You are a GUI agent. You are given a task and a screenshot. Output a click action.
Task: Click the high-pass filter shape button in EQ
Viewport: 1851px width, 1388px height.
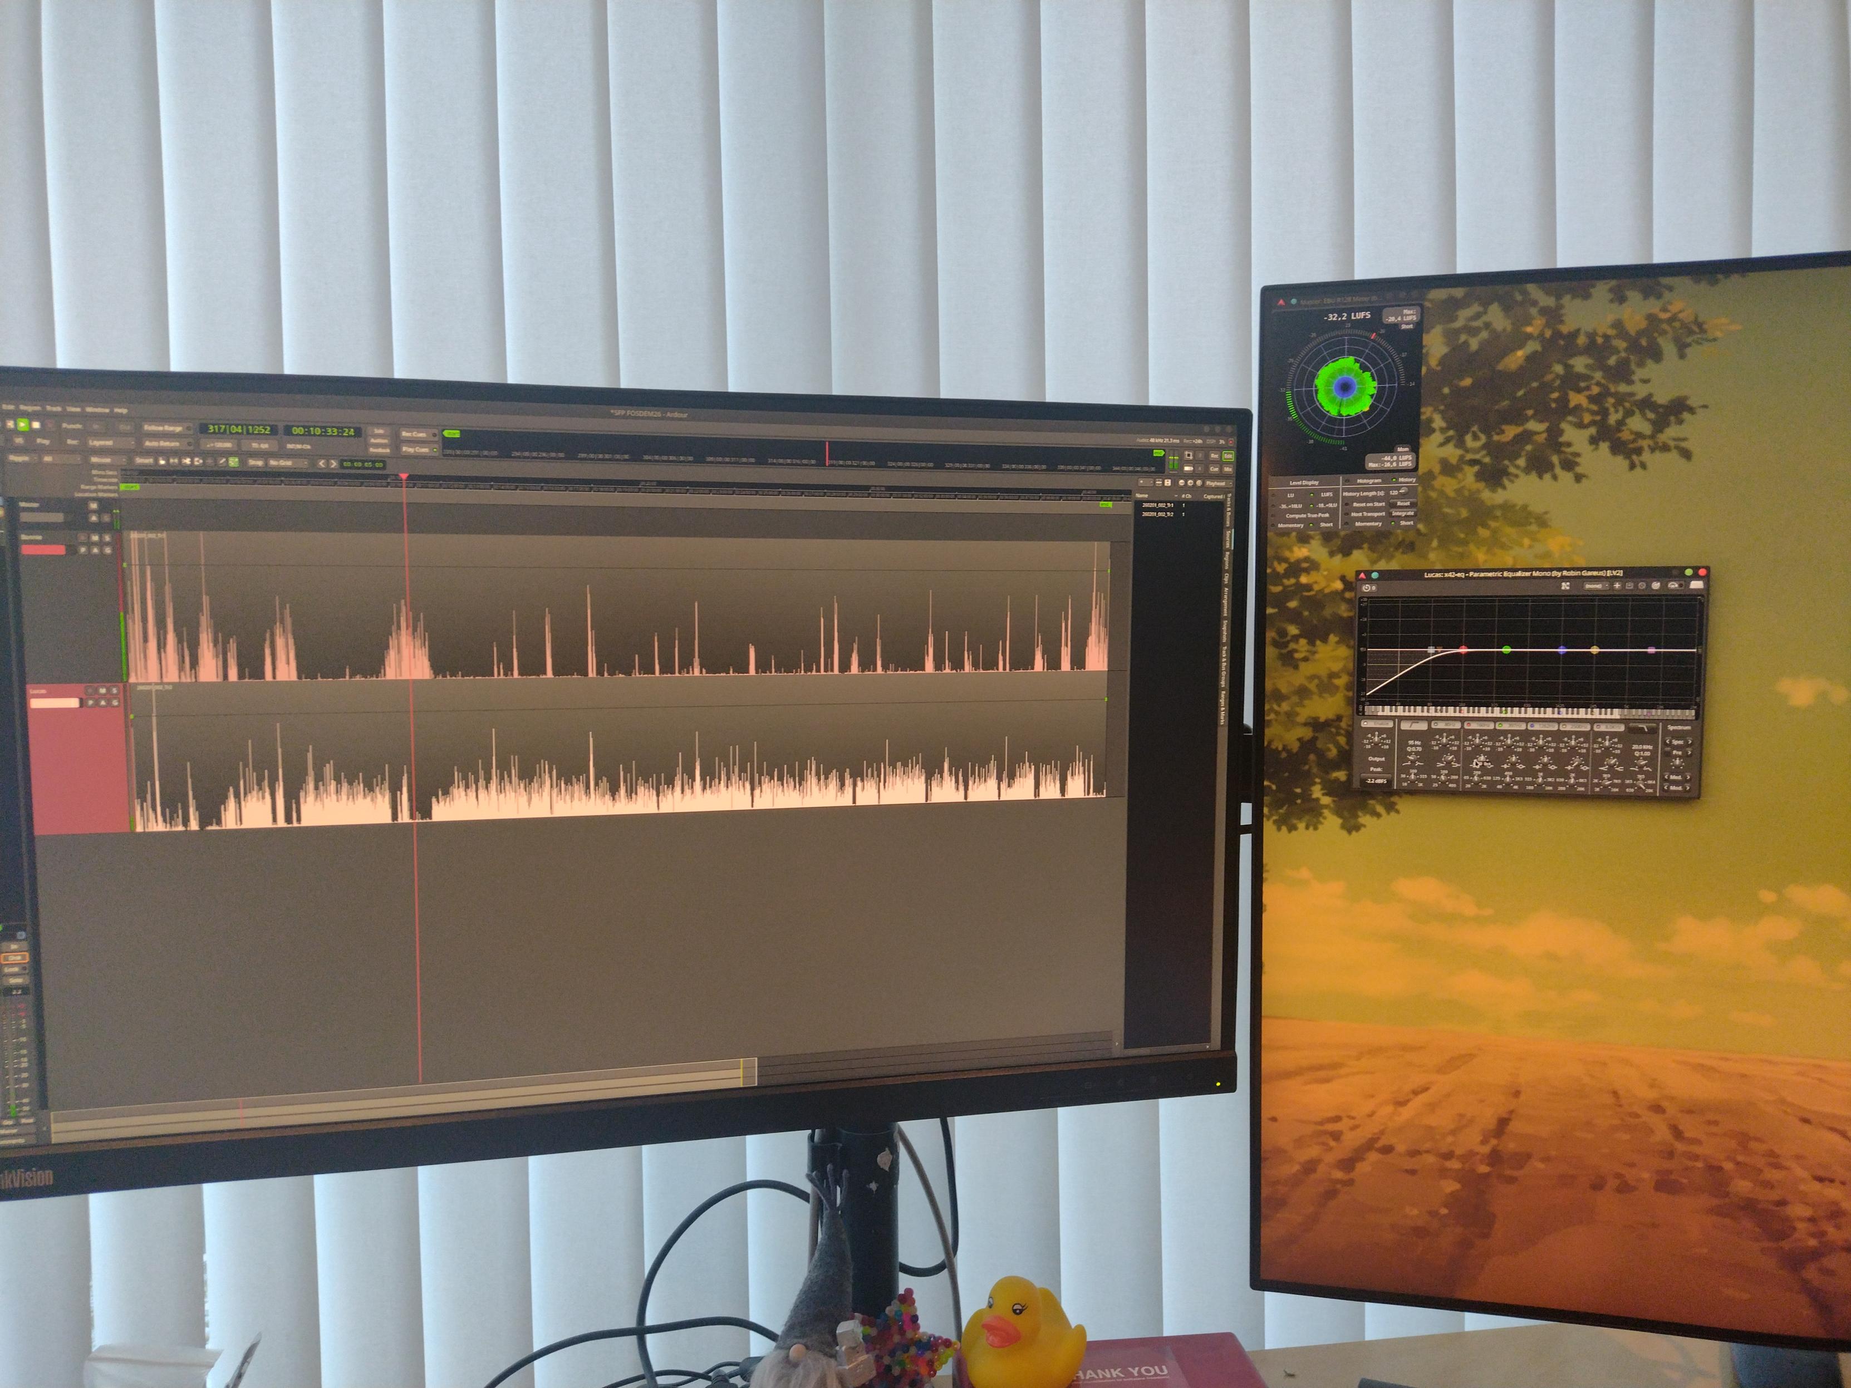pyautogui.click(x=1414, y=725)
